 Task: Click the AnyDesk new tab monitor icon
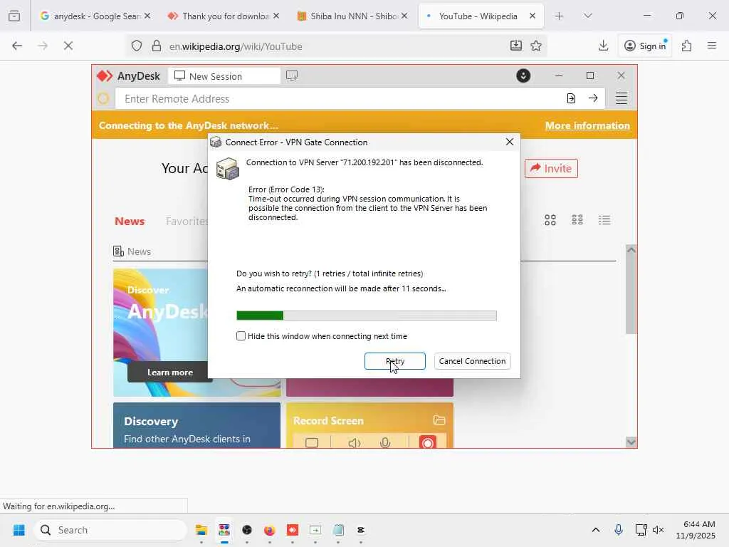(x=292, y=75)
